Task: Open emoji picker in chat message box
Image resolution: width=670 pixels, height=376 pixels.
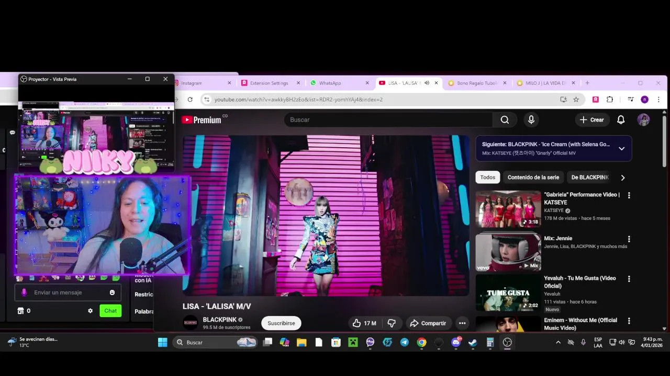Action: click(x=112, y=292)
